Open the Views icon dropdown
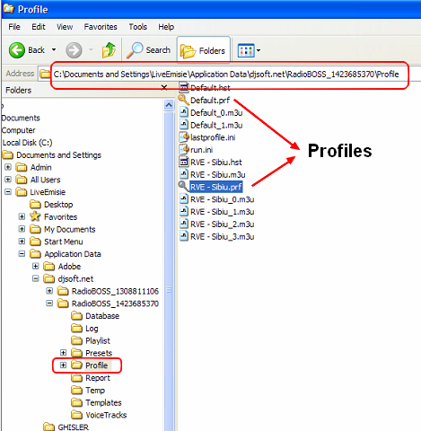 249,50
